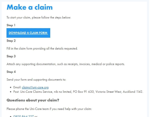This screenshot has height=117, width=150.
Task: Click the Fill in the claim form sentence
Action: [42, 49]
